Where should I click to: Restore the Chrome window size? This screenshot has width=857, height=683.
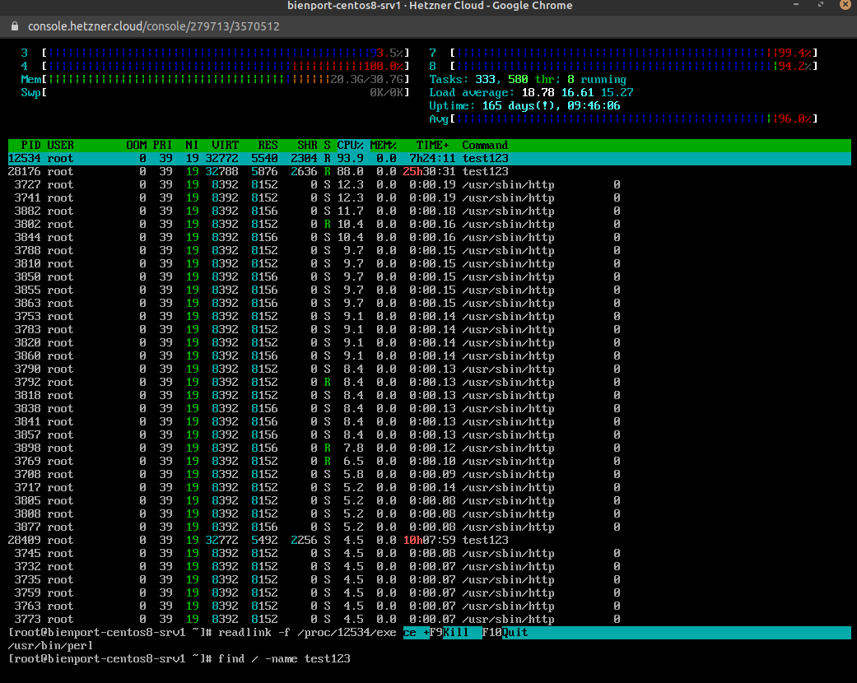point(821,5)
